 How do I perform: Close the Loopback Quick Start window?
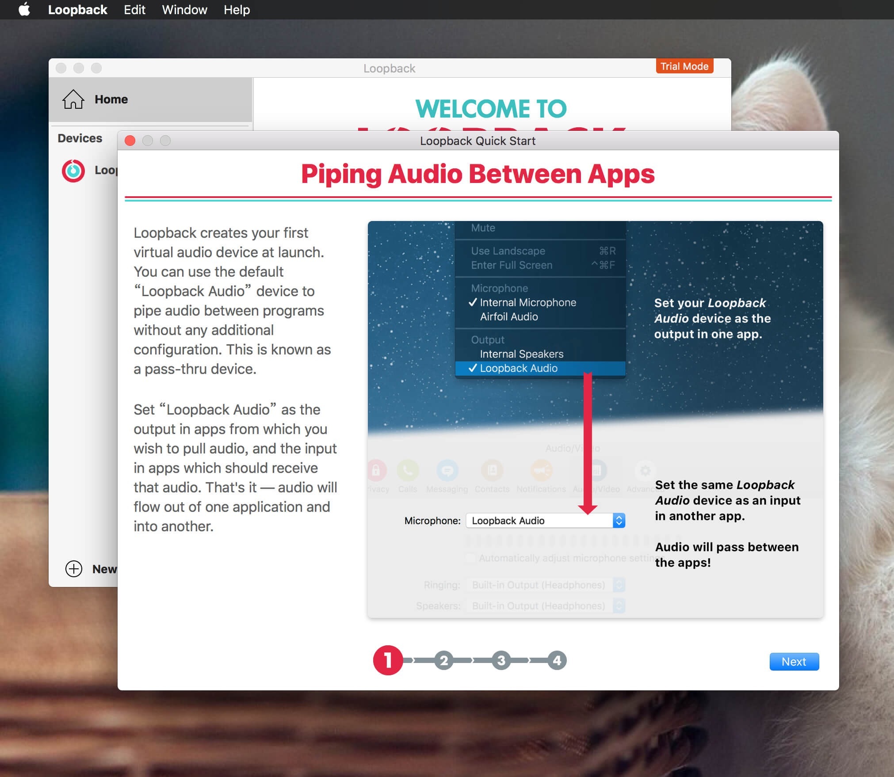(130, 141)
